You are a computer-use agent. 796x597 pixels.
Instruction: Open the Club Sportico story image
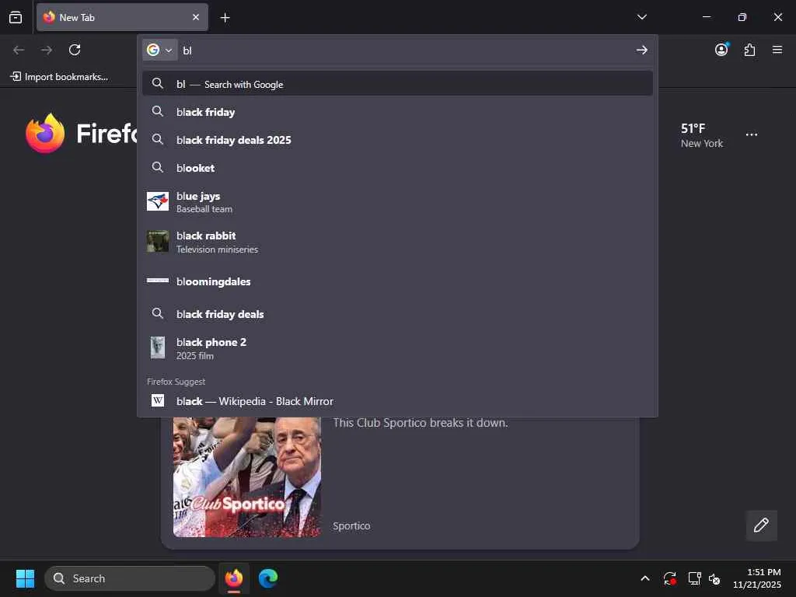(x=246, y=477)
